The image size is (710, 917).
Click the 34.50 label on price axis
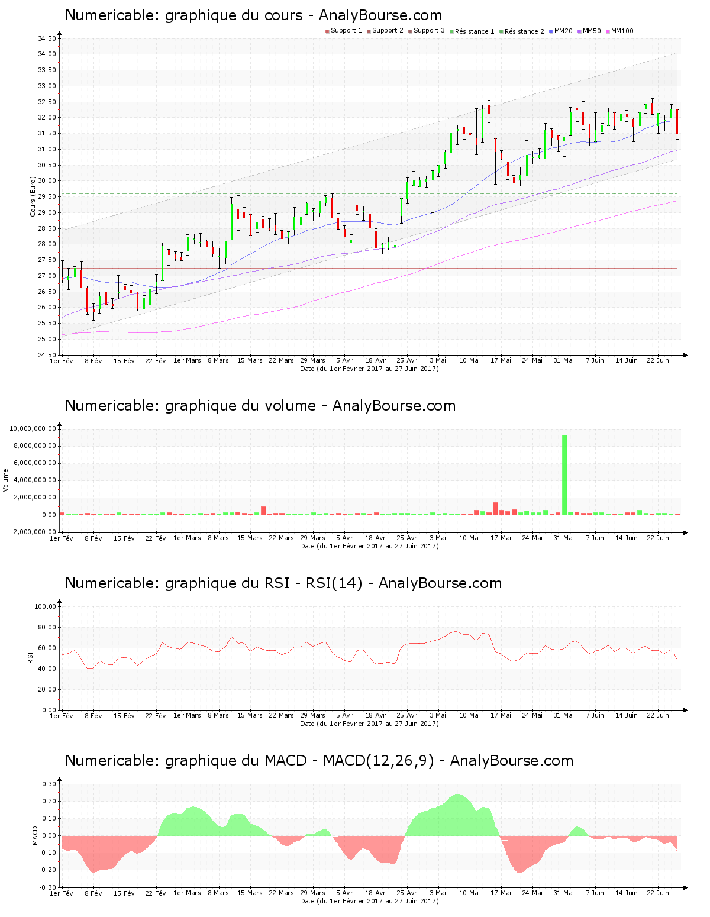[47, 39]
